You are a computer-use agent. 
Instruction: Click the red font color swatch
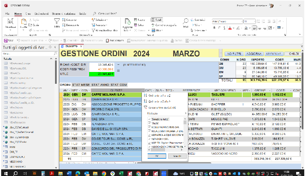click(230, 28)
